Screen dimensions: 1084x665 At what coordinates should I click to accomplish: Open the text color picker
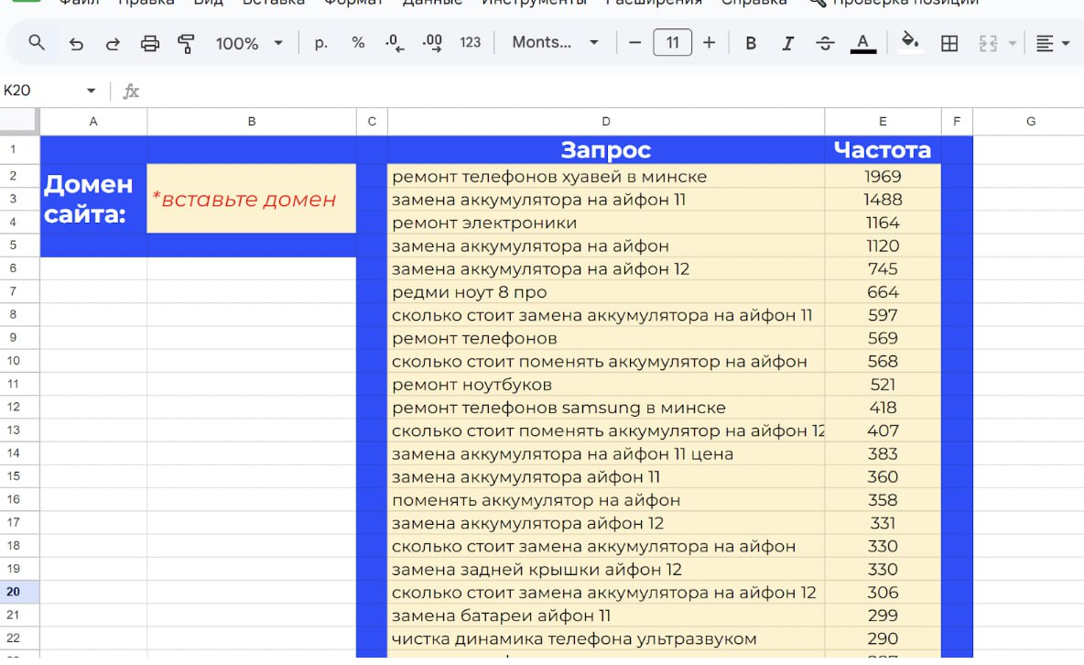tap(862, 44)
